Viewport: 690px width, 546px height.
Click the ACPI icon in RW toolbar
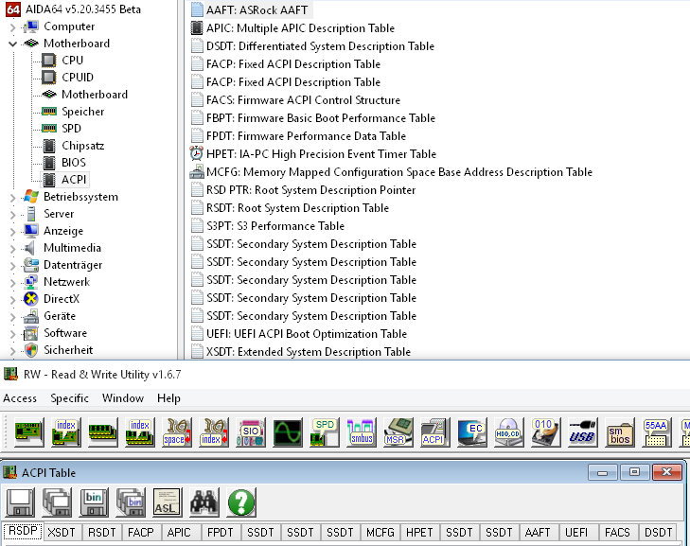(435, 432)
